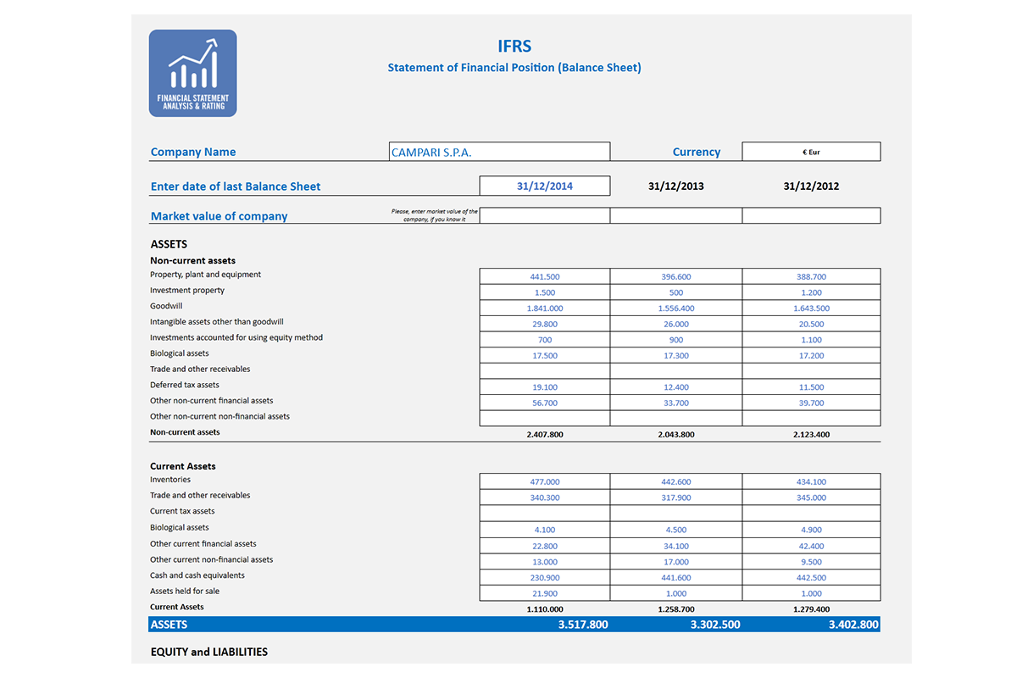Click the Financial Statement Analysis & Rating logo
The height and width of the screenshot is (678, 1011).
click(192, 73)
